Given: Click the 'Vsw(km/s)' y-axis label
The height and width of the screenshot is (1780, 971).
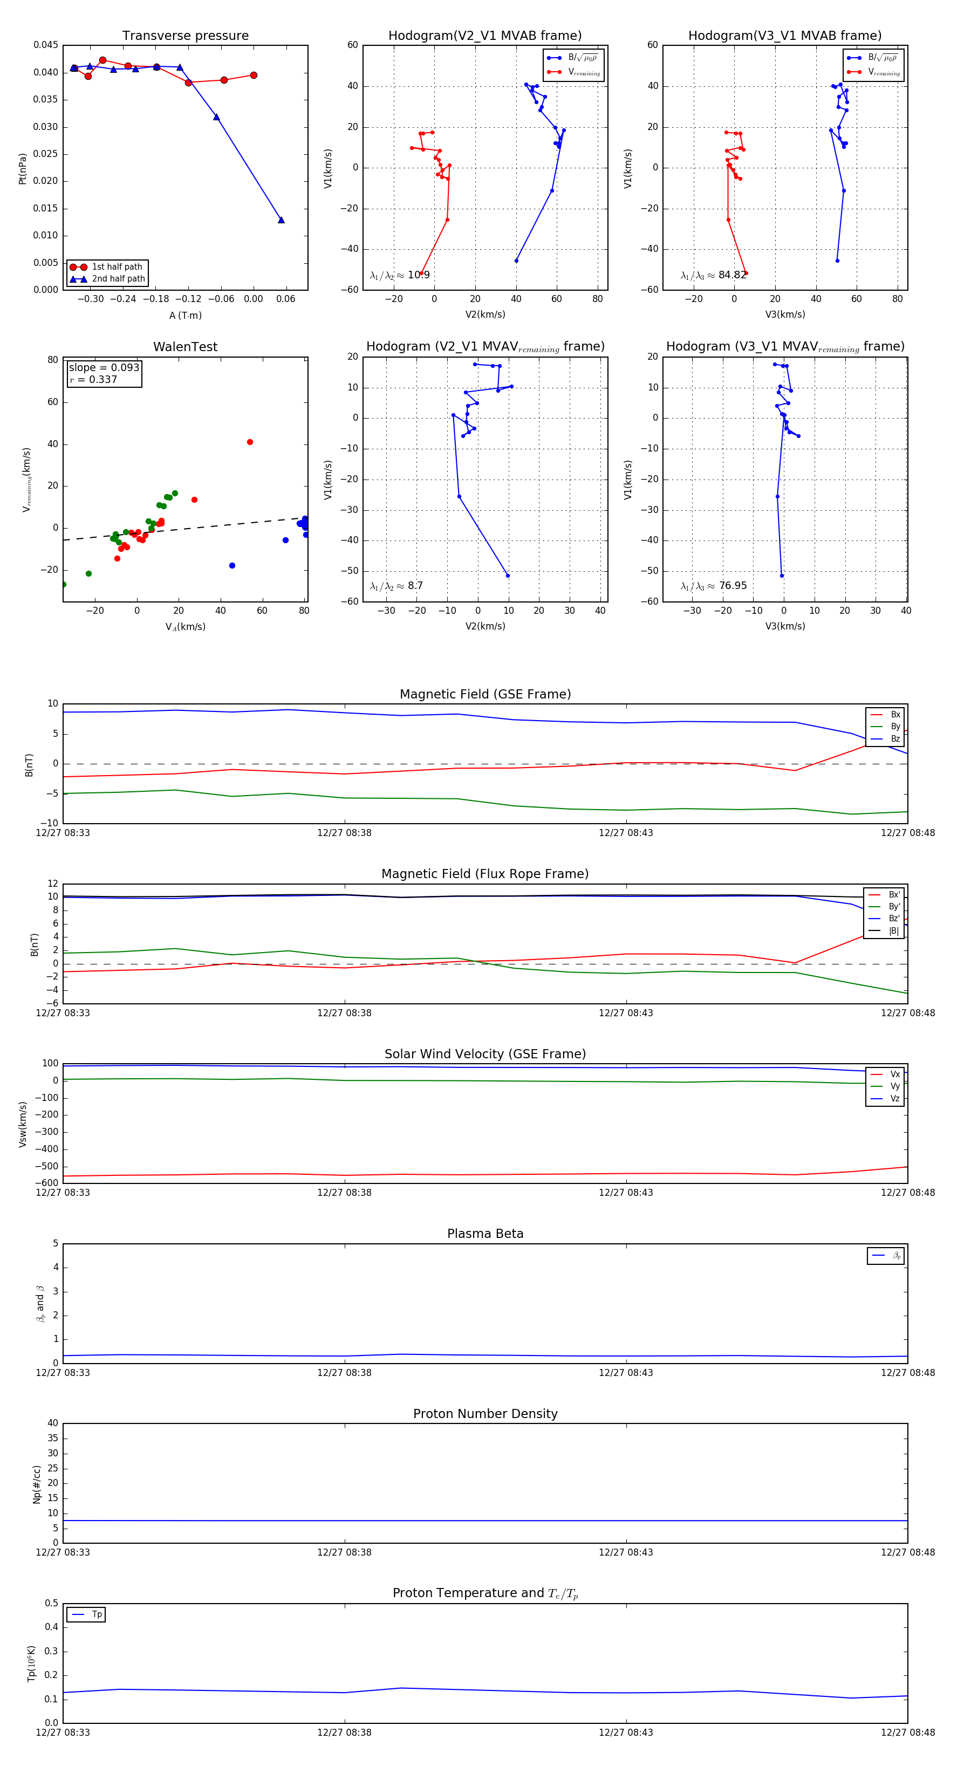Looking at the screenshot, I should (22, 1124).
